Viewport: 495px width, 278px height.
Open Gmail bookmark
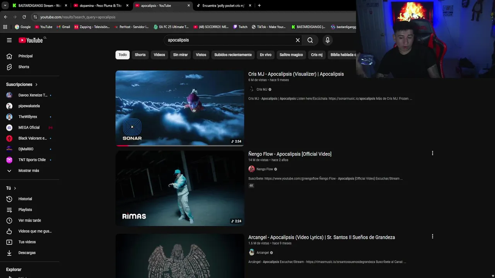[x=63, y=27]
